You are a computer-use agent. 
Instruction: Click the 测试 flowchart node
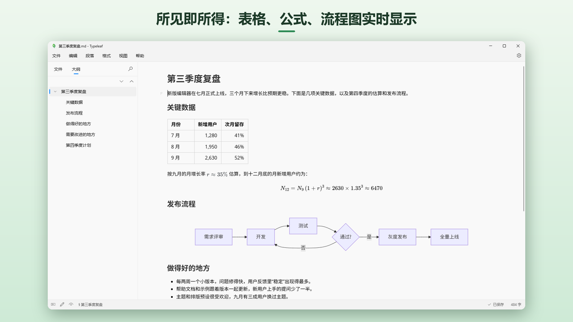point(303,226)
